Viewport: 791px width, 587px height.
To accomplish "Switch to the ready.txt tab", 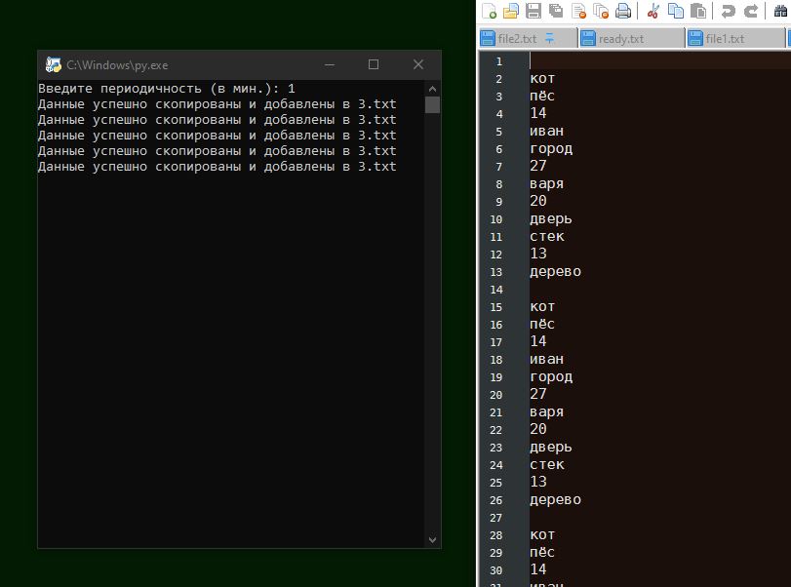I will pyautogui.click(x=632, y=38).
